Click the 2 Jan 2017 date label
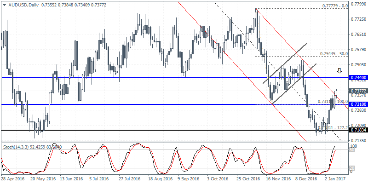Image resolution: width=368 pixels, height=184 pixels. 335,178
